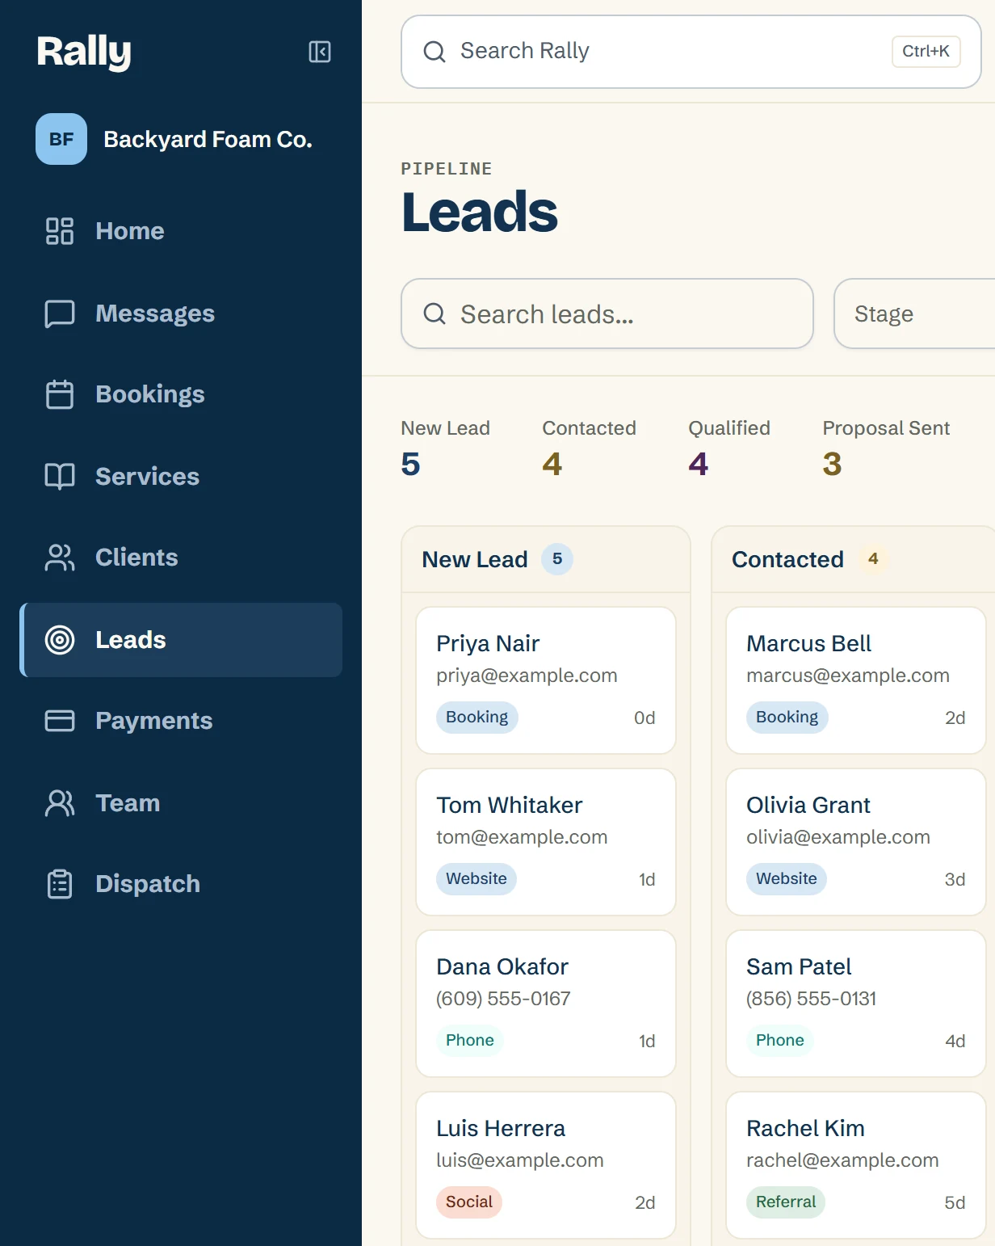Open the Marcus Bell lead card
Screen dimensions: 995x1246
point(856,680)
